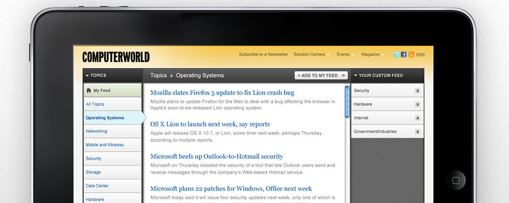The height and width of the screenshot is (203, 509).
Task: Select All Topics in sidebar
Action: tap(112, 104)
